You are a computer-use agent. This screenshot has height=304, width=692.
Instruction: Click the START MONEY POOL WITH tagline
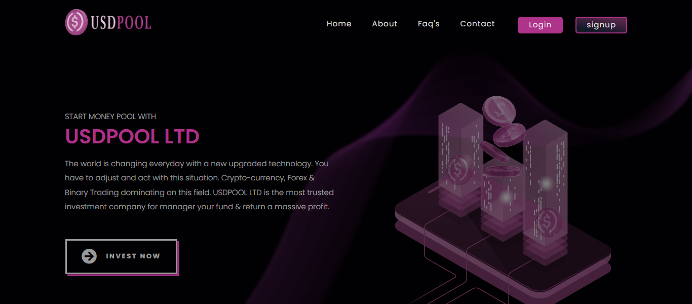click(110, 117)
